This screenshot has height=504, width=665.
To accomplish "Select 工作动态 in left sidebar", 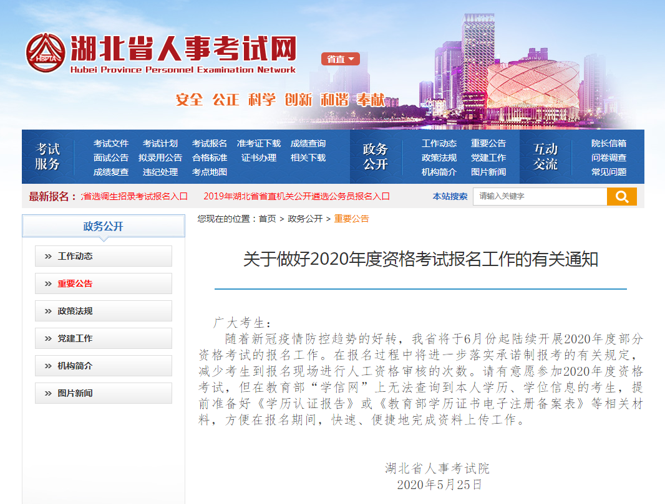I will coord(104,256).
